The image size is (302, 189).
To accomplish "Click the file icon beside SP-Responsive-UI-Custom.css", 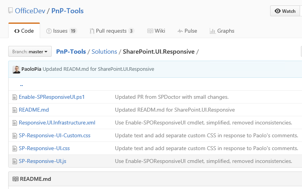I will point(15,136).
